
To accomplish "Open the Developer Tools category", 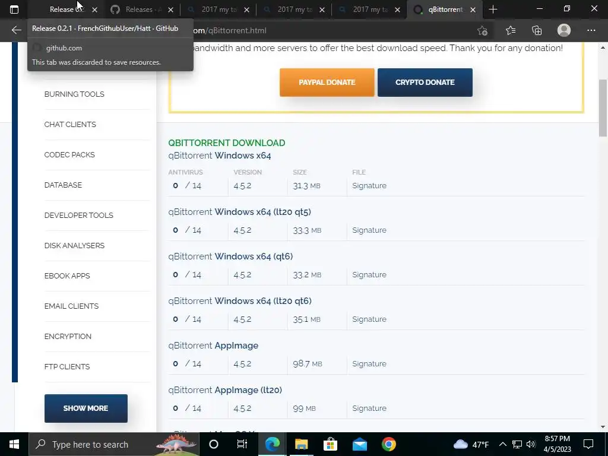I will (x=79, y=215).
